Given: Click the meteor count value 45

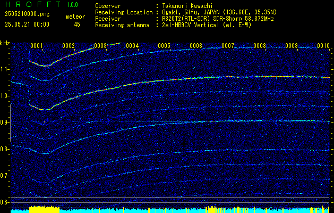Looking at the screenshot, I should [77, 24].
